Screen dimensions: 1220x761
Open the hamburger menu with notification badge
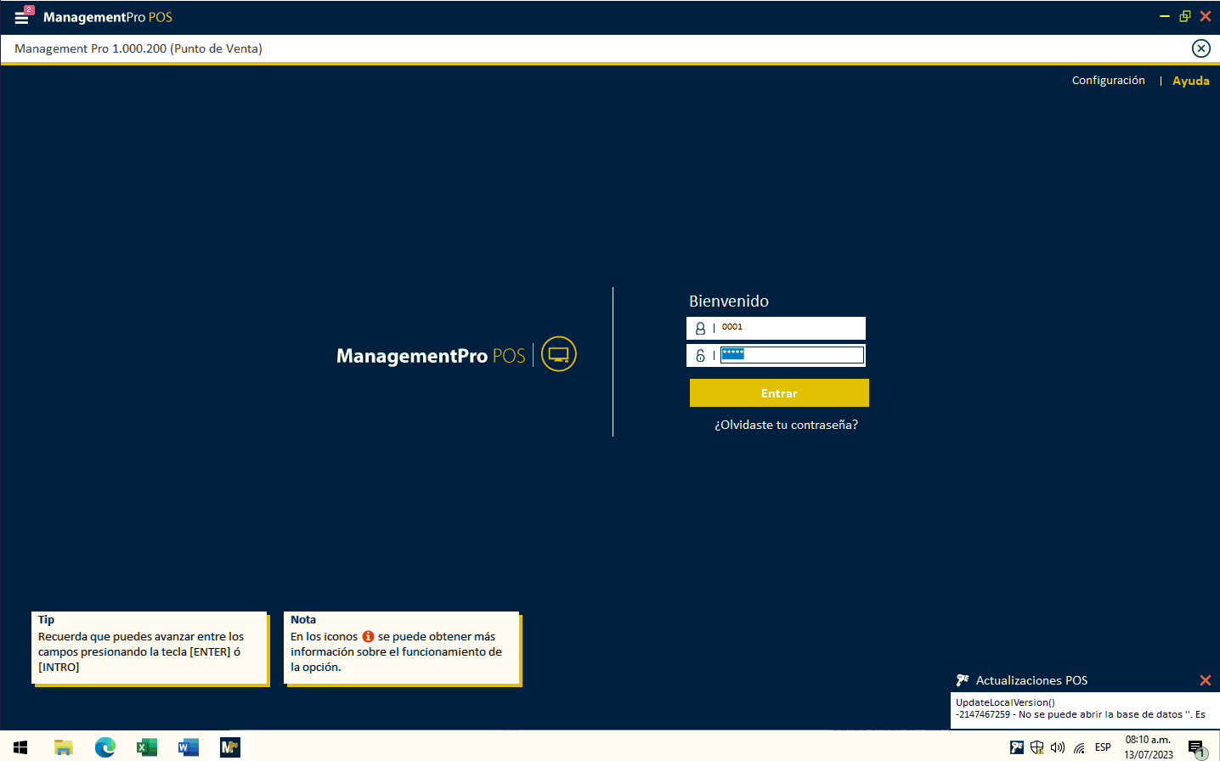click(22, 16)
